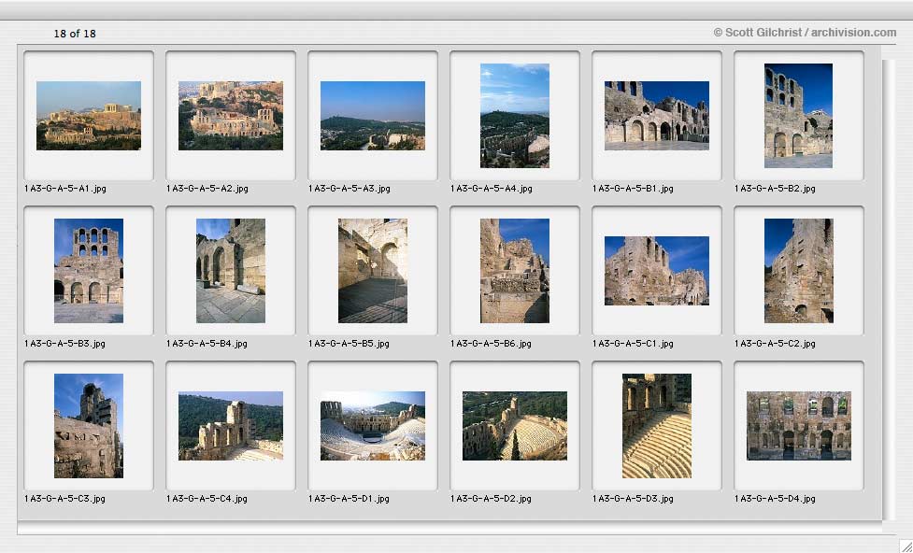This screenshot has height=553, width=913.
Task: Click thumbnail 1A3-G-A-5-C1.jpg
Action: [x=657, y=271]
